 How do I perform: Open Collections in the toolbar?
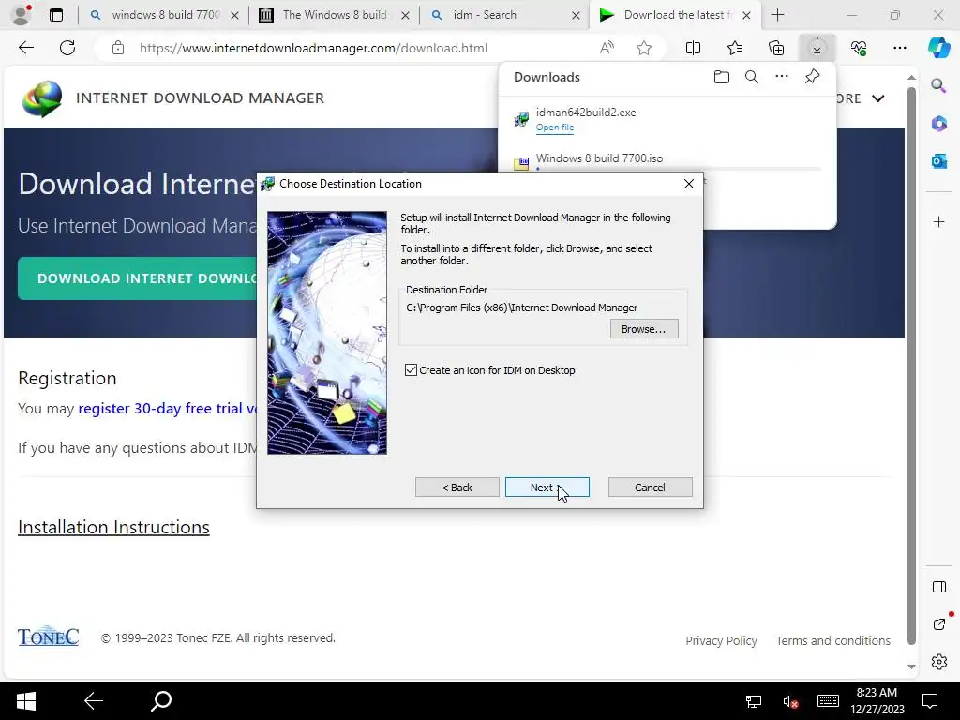(775, 48)
